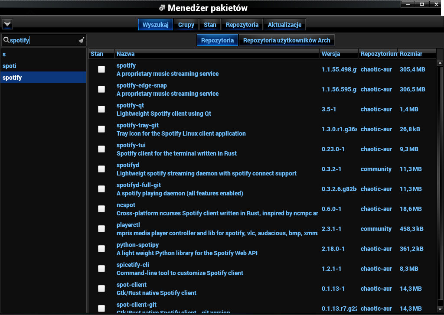Check the spotify-edge-snap package checkbox
Viewport: 444px width, 315px height.
(101, 89)
